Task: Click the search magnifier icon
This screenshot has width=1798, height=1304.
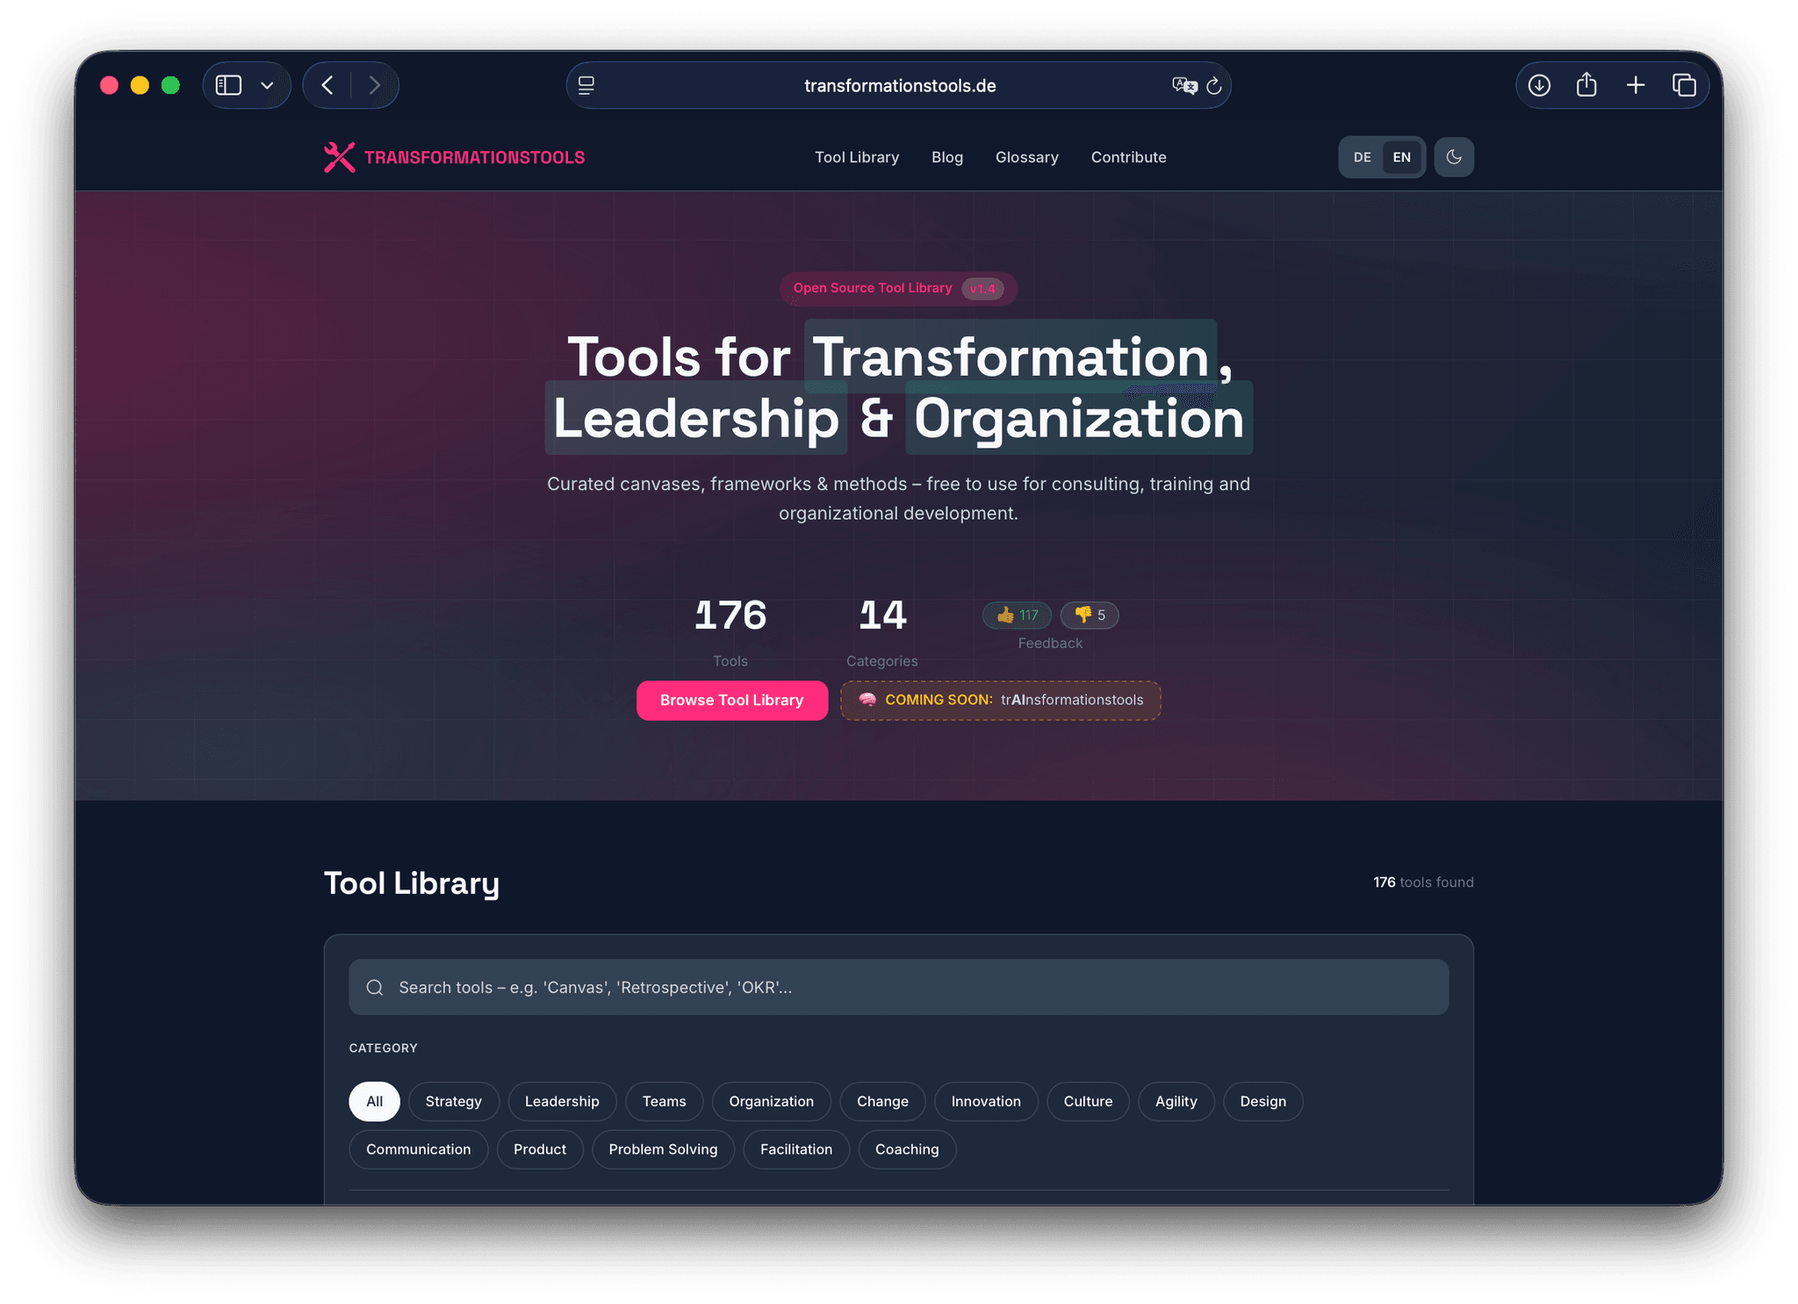Action: point(375,987)
